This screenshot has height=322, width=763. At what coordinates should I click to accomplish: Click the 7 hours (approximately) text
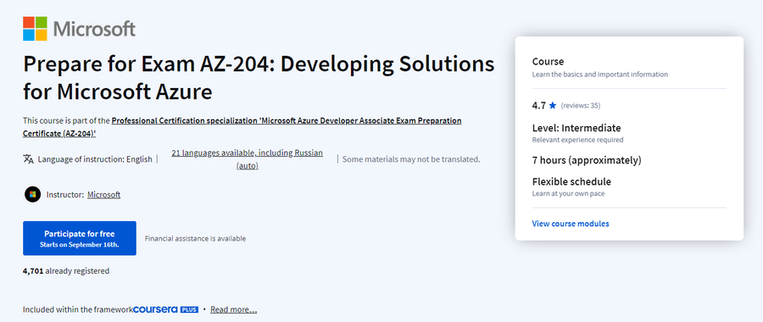[x=587, y=160]
